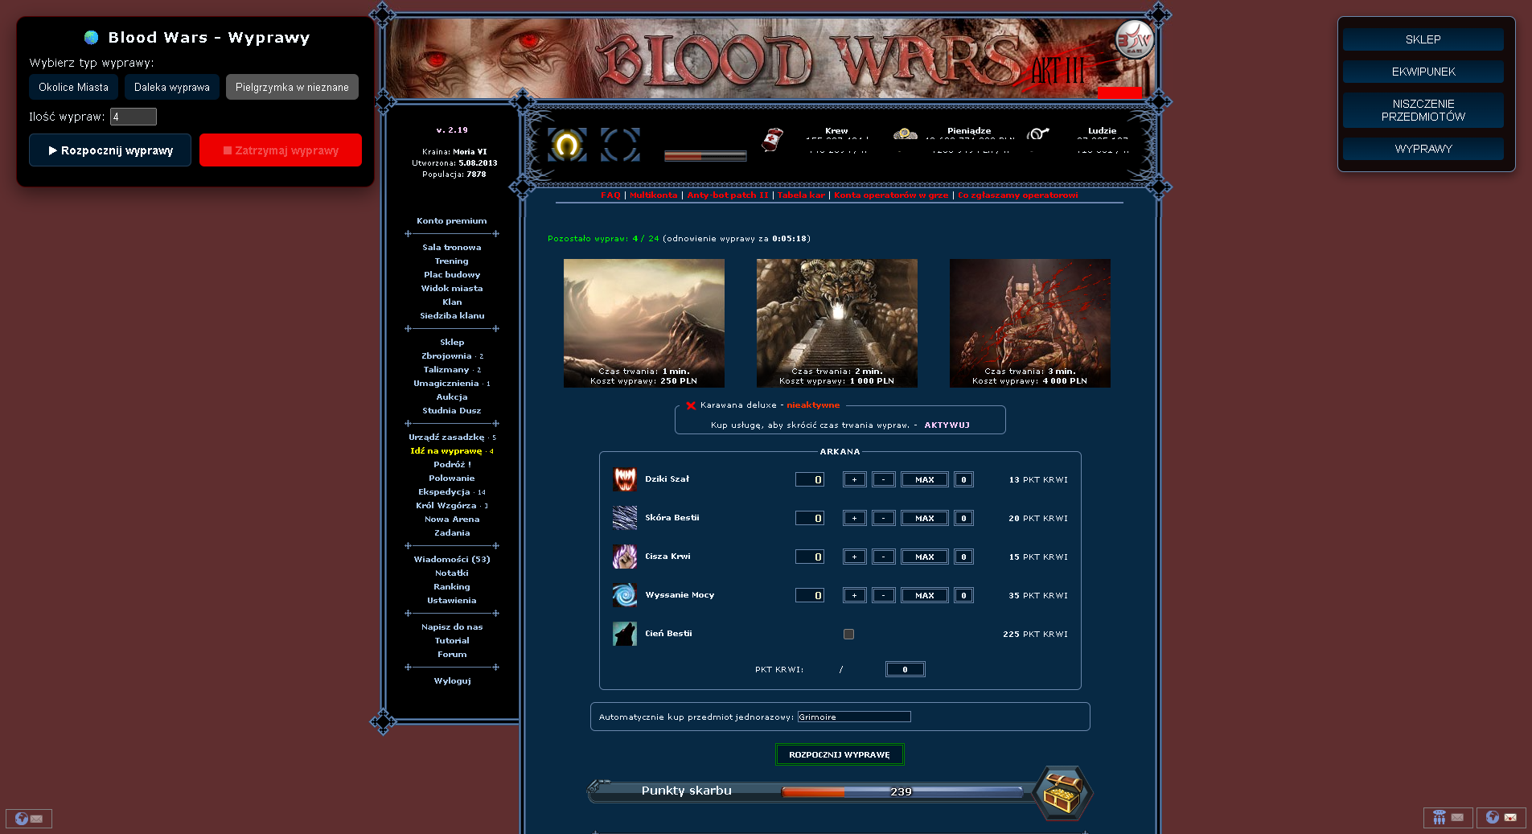Decrease Skóra Bestii with minus button
Screen dimensions: 1532x834
coord(883,518)
